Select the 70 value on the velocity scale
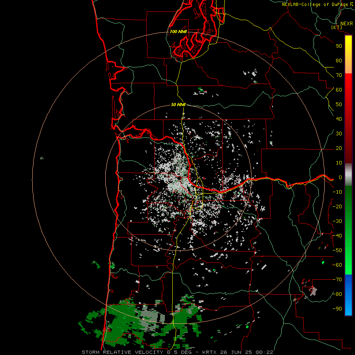The image size is (355, 355). point(339,75)
